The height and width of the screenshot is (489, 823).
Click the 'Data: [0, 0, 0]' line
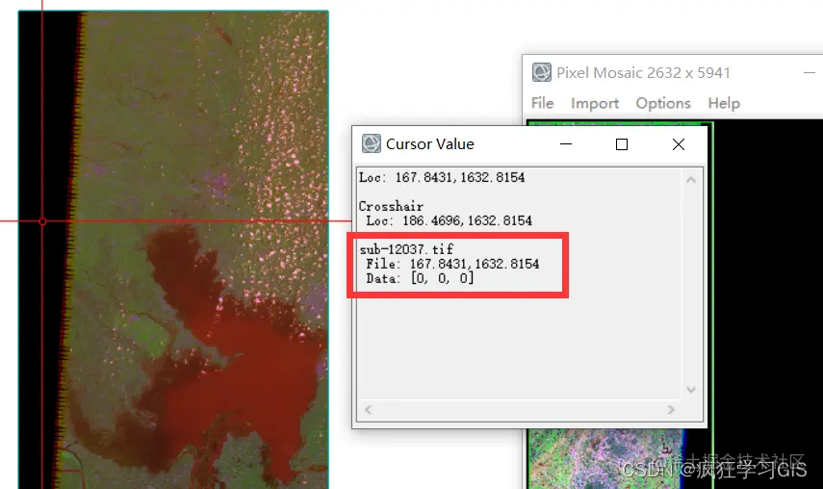click(x=420, y=278)
